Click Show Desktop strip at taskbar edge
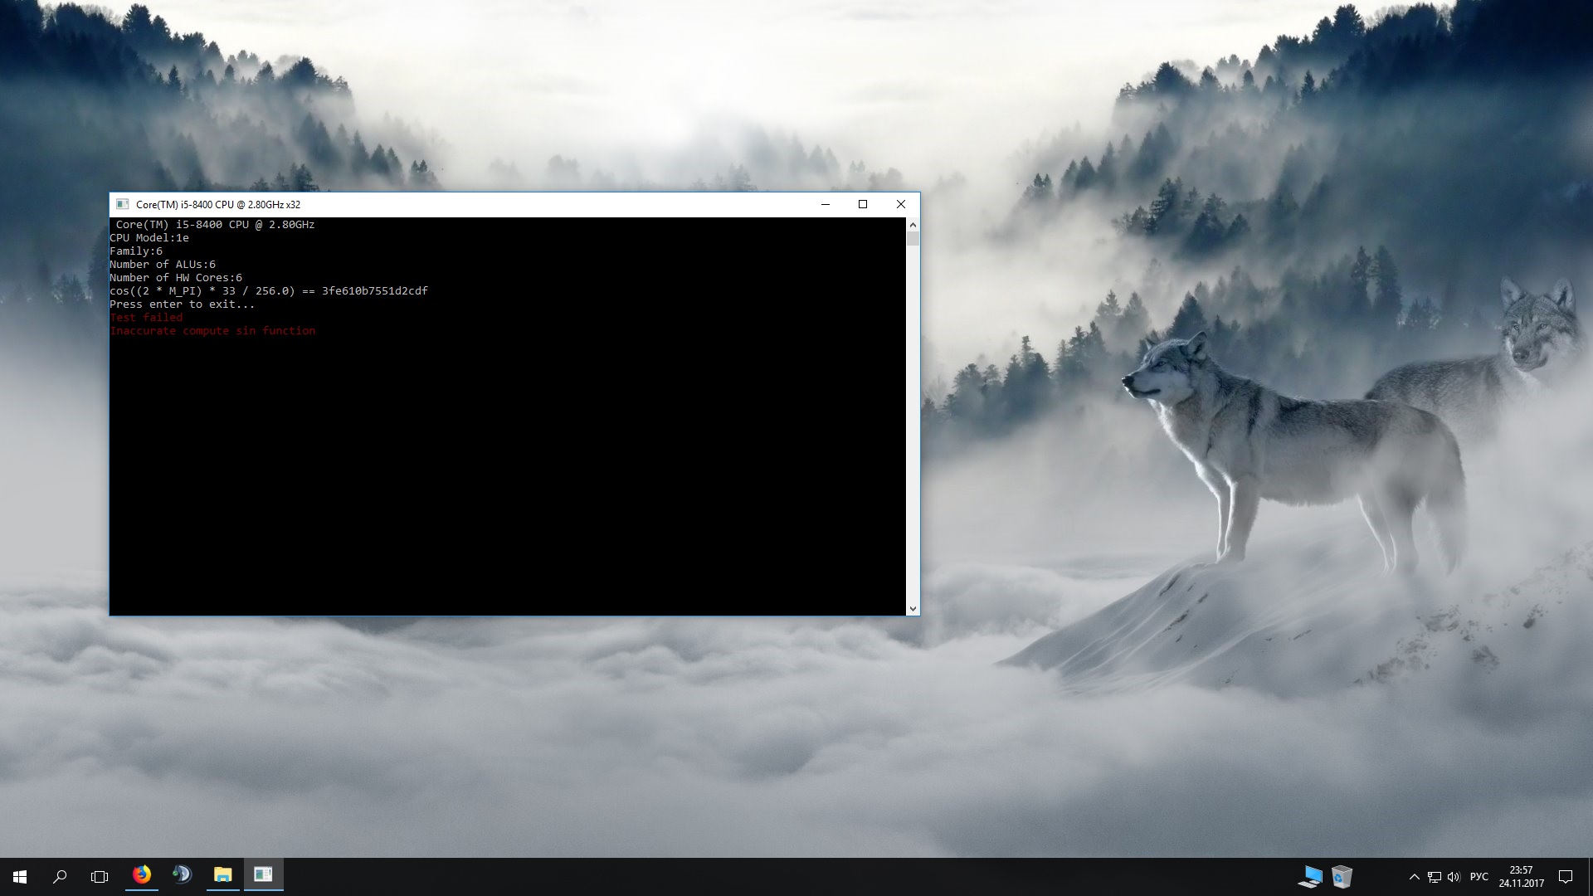 (1590, 876)
